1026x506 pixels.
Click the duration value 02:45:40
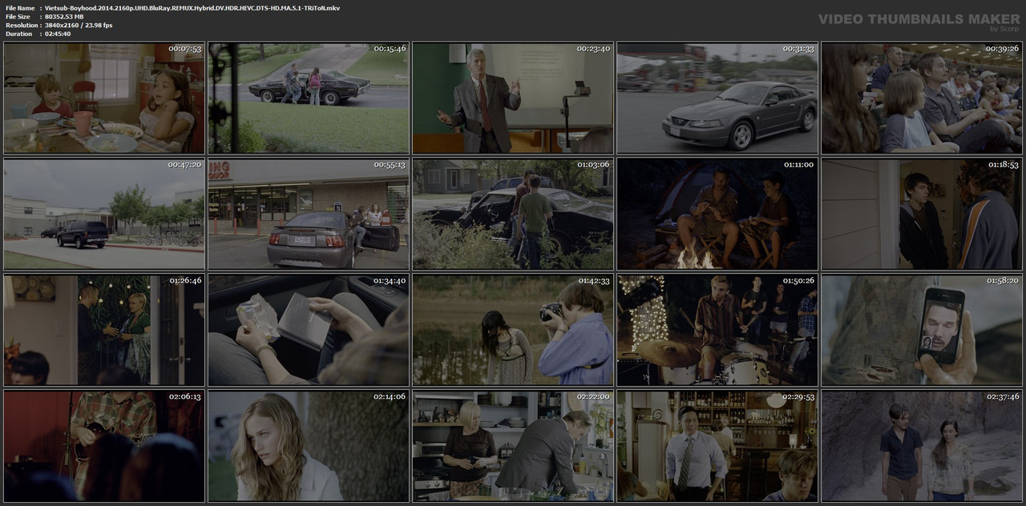click(x=59, y=34)
